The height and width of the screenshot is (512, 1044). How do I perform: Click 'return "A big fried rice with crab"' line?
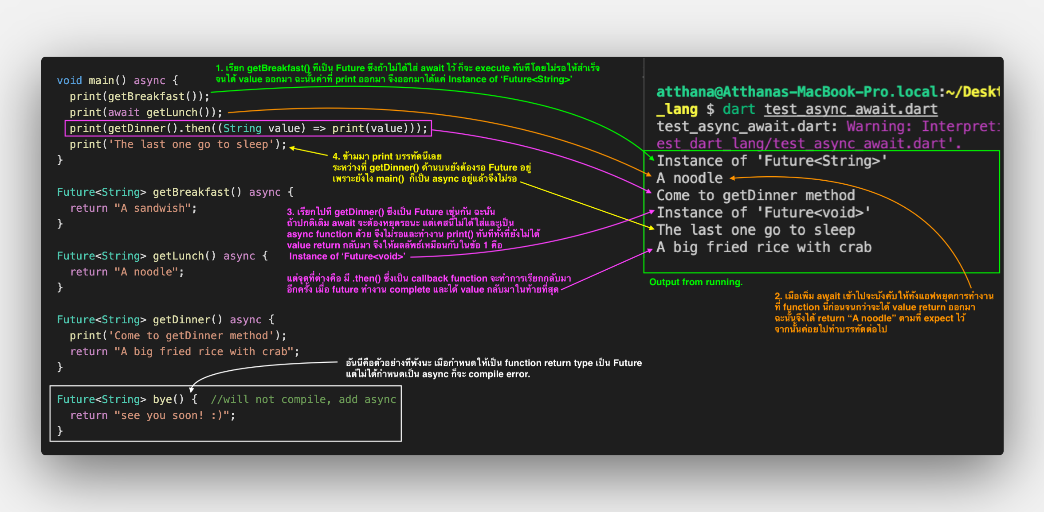[x=184, y=352]
